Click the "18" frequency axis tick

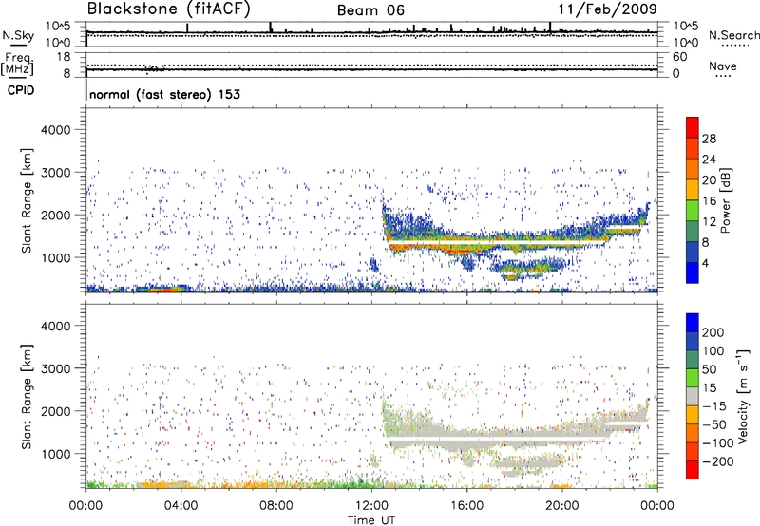(x=64, y=57)
